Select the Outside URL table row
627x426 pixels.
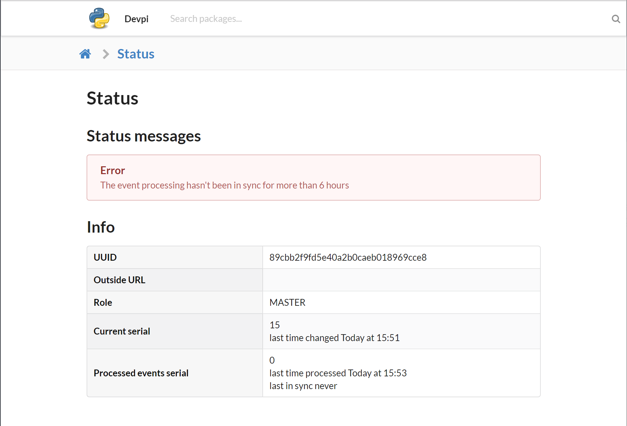pos(119,280)
